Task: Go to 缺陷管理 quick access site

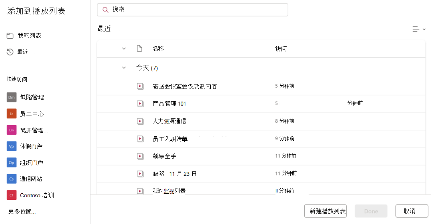Action: tap(32, 97)
